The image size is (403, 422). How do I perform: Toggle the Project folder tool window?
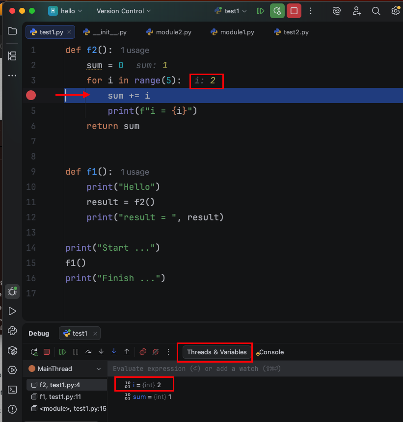click(12, 31)
